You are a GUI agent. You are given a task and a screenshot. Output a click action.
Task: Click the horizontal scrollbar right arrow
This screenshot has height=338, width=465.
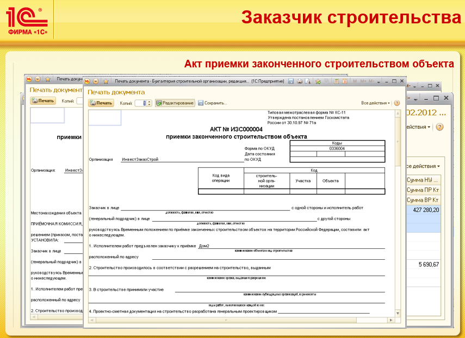(391, 320)
